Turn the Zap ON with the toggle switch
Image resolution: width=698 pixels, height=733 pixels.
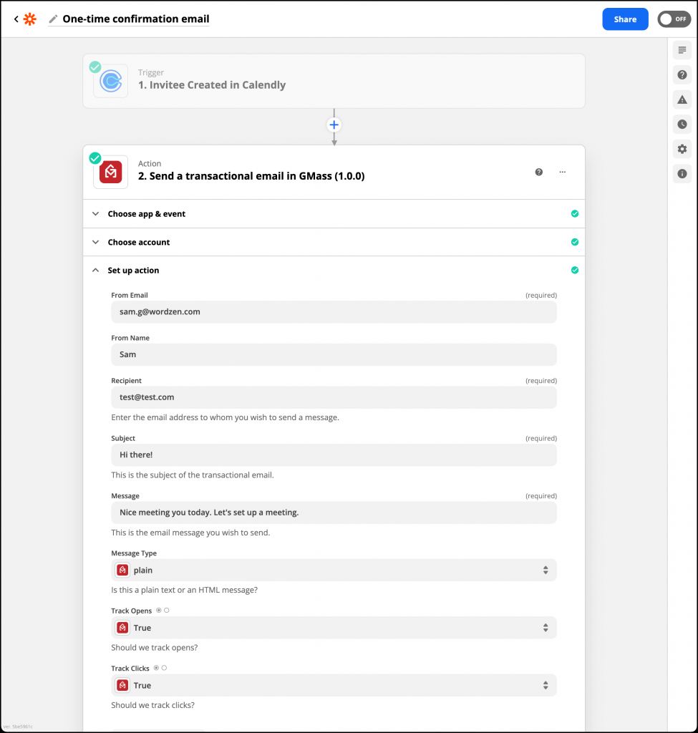(674, 19)
